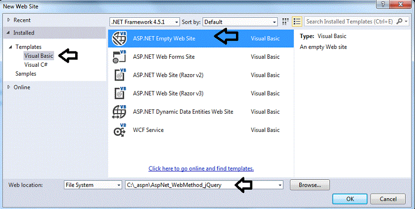Switch to small icons grid view
Image resolution: width=415 pixels, height=209 pixels.
click(x=285, y=22)
